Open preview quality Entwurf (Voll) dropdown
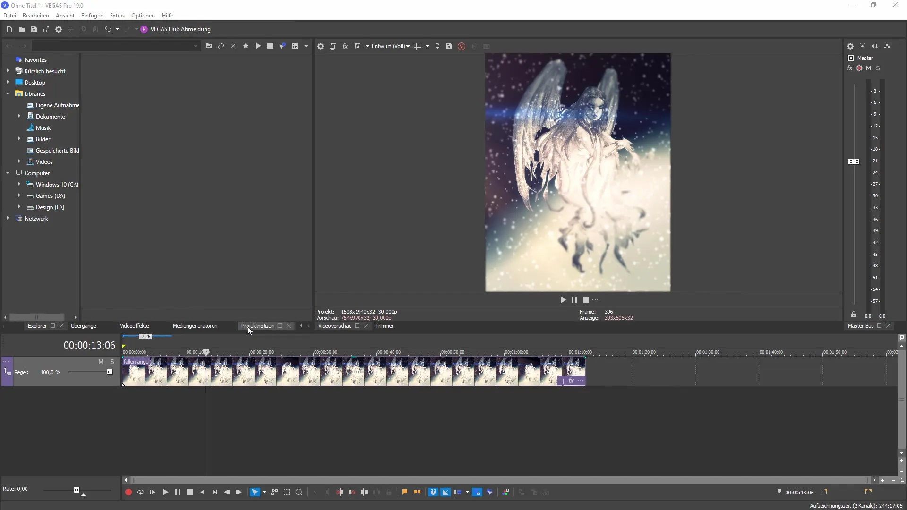Image resolution: width=907 pixels, height=510 pixels. tap(391, 46)
